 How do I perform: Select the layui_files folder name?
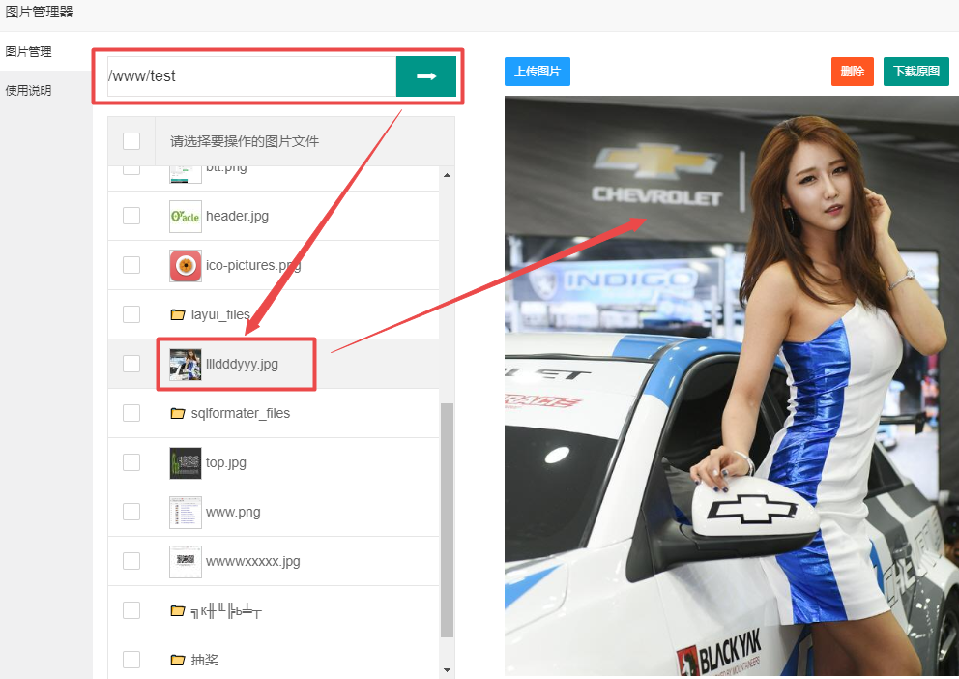pos(220,314)
